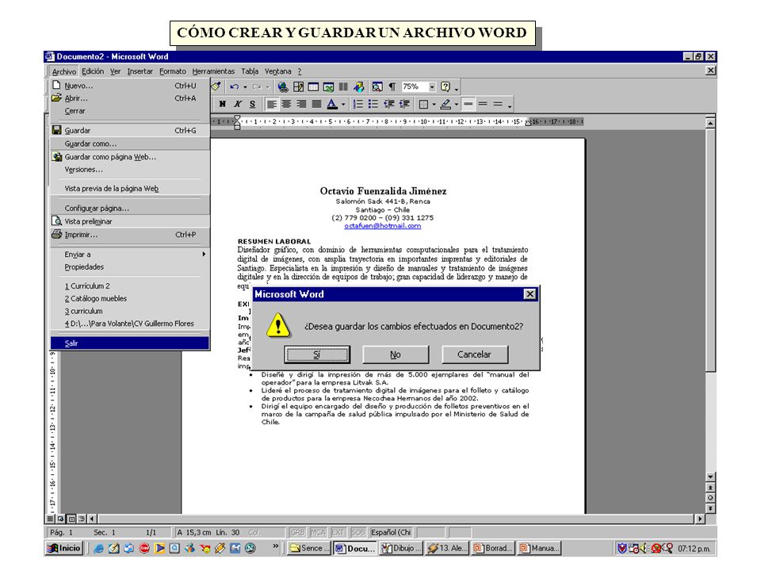Switch to the Dibujo taskbar window

point(401,548)
